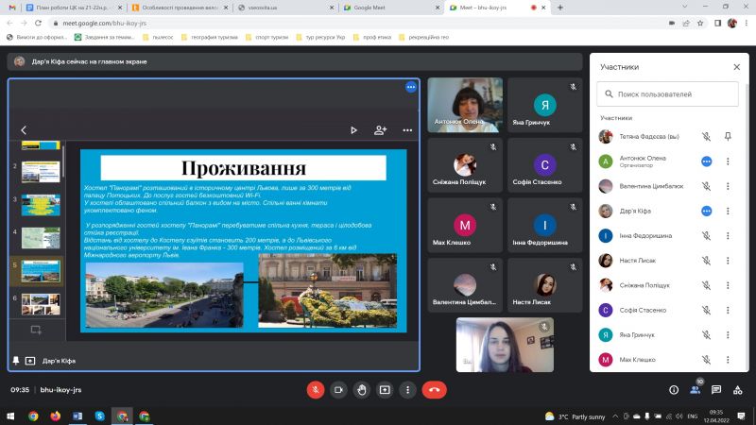
Task: Reload the Meet page
Action: pyautogui.click(x=38, y=23)
